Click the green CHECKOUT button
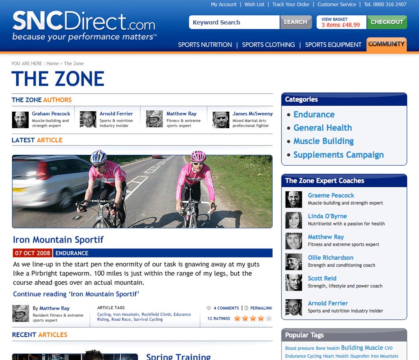419x360 pixels. coord(387,22)
